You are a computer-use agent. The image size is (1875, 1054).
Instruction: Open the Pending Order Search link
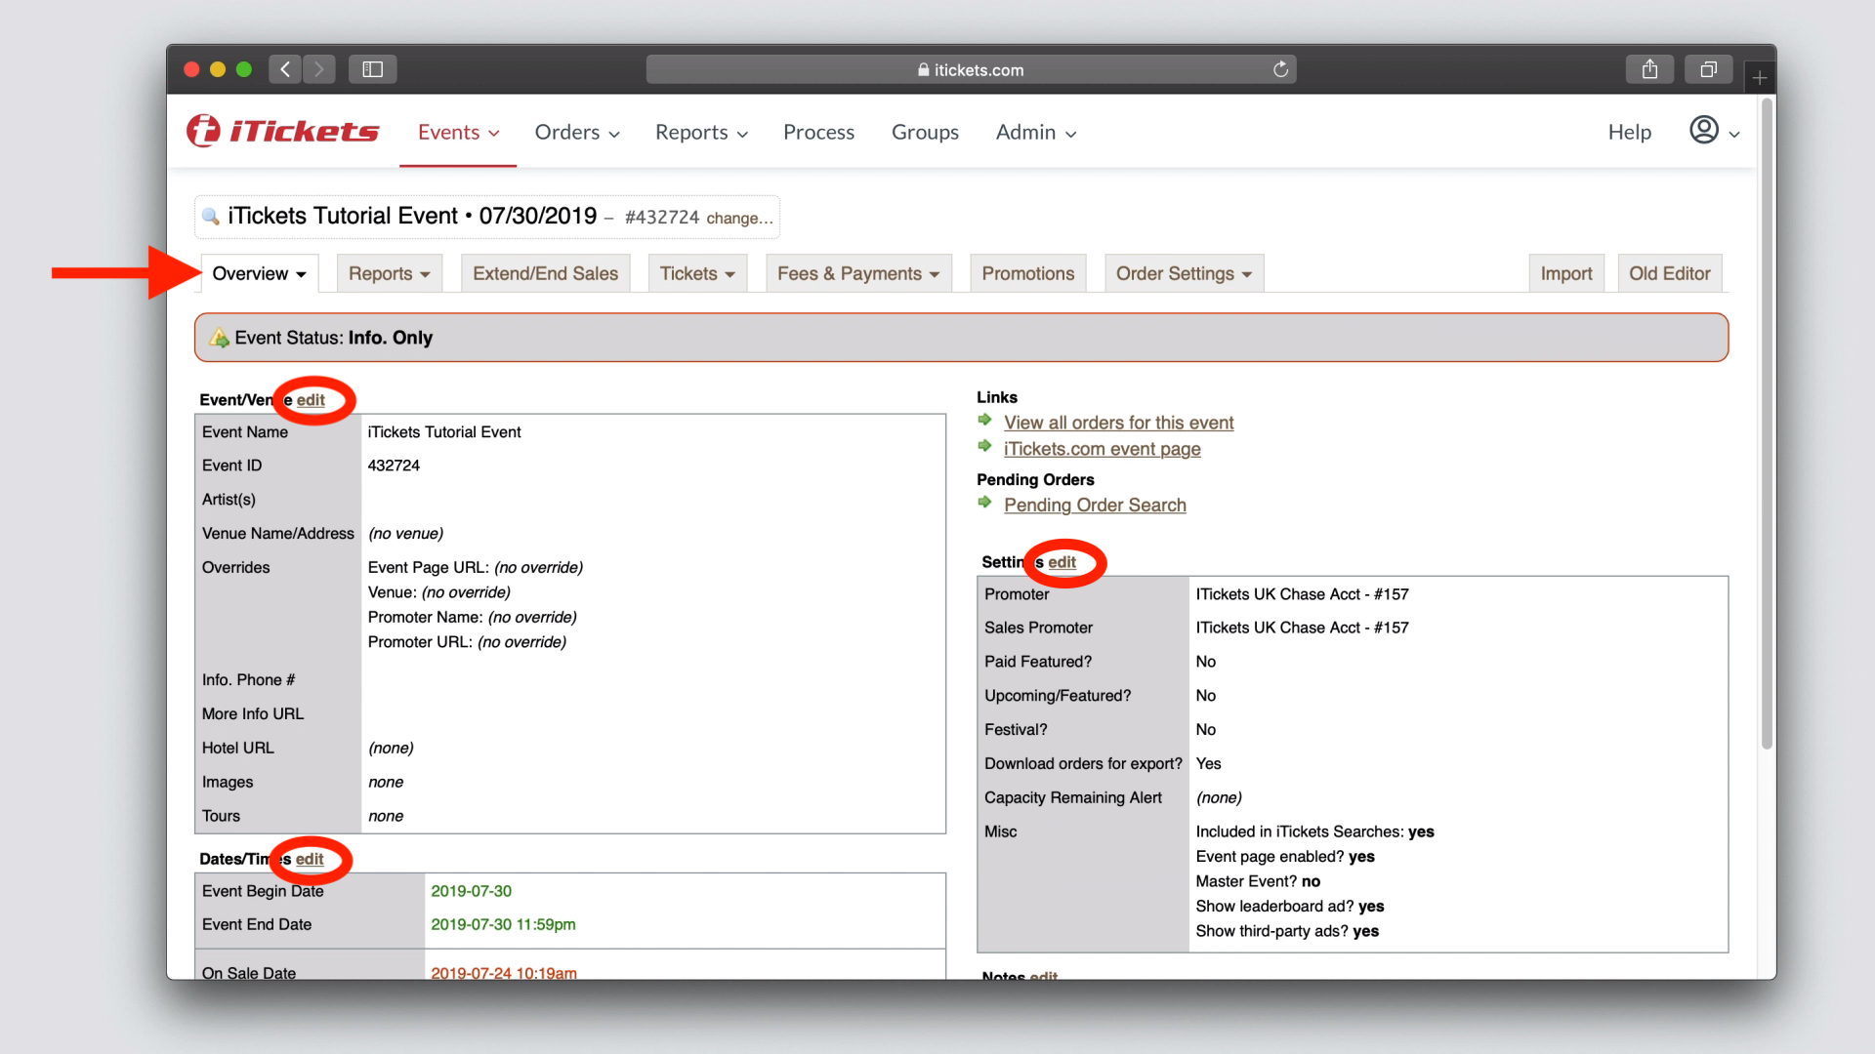tap(1095, 505)
